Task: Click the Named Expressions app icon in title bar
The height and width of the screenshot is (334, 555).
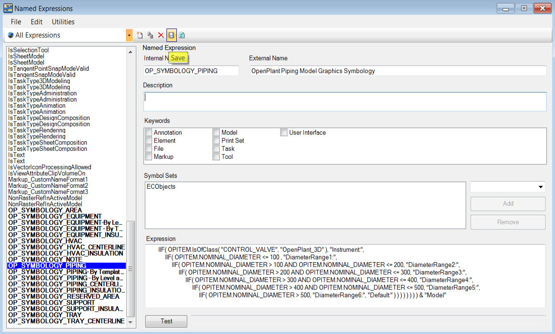Action: pyautogui.click(x=8, y=8)
